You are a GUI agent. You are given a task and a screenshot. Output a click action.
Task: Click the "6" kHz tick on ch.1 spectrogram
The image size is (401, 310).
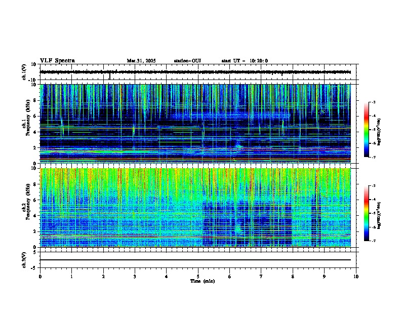tap(35, 116)
